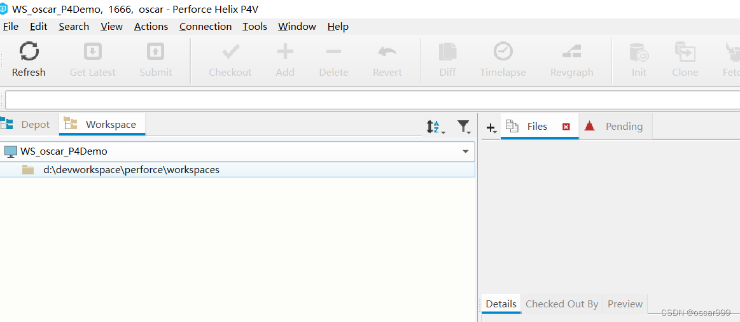Open the View menu
This screenshot has height=322, width=740.
[x=111, y=27]
